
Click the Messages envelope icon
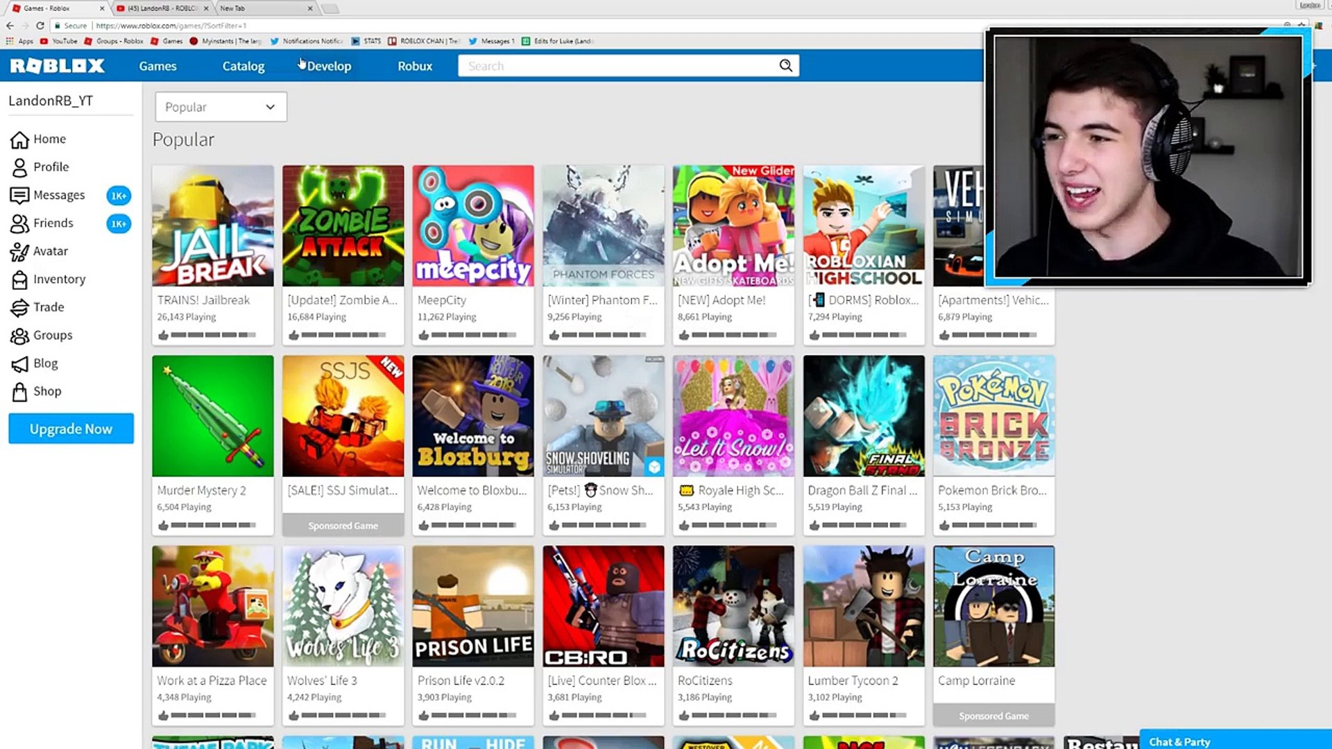click(19, 196)
